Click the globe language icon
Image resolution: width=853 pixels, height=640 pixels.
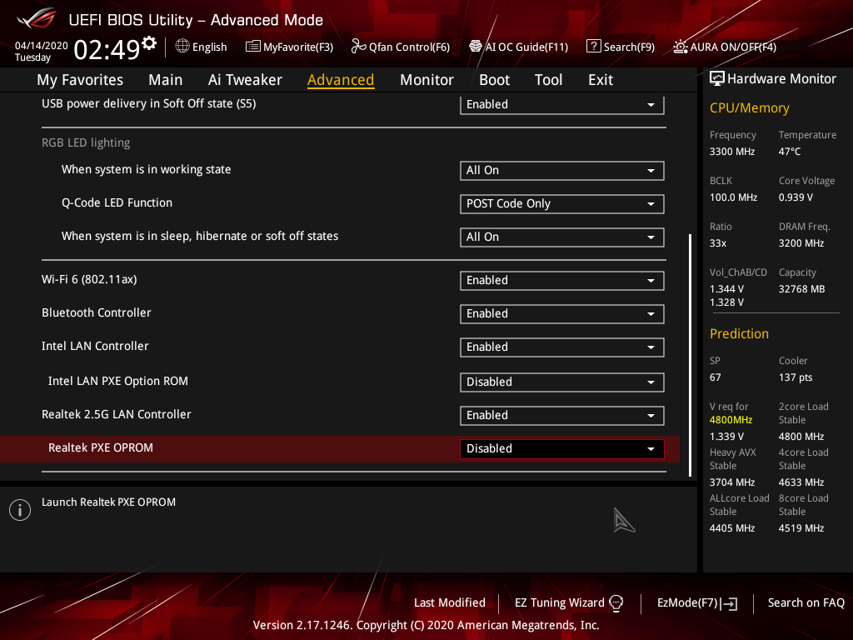[182, 47]
